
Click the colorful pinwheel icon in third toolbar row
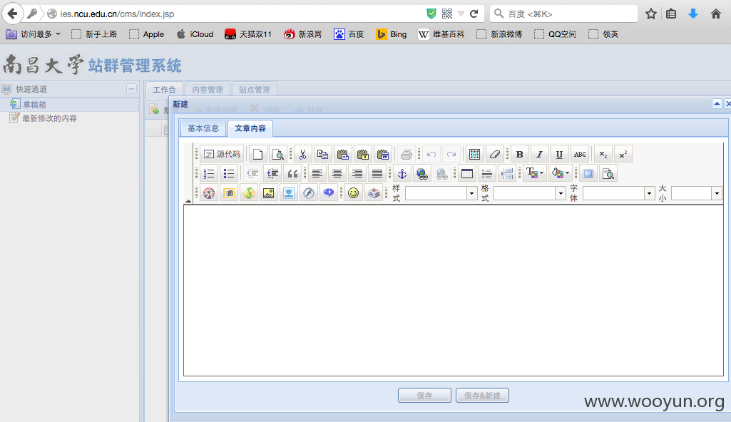(x=209, y=193)
